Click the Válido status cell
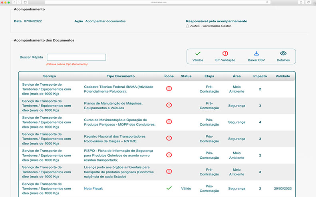 point(186,189)
